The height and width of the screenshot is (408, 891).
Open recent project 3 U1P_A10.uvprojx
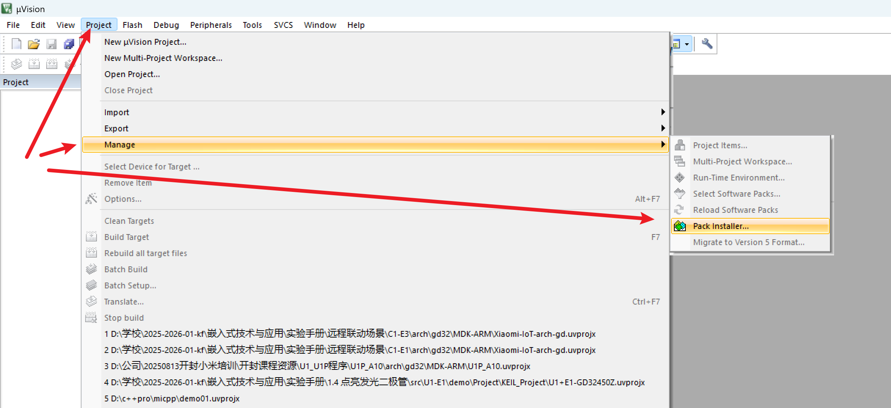(375, 366)
